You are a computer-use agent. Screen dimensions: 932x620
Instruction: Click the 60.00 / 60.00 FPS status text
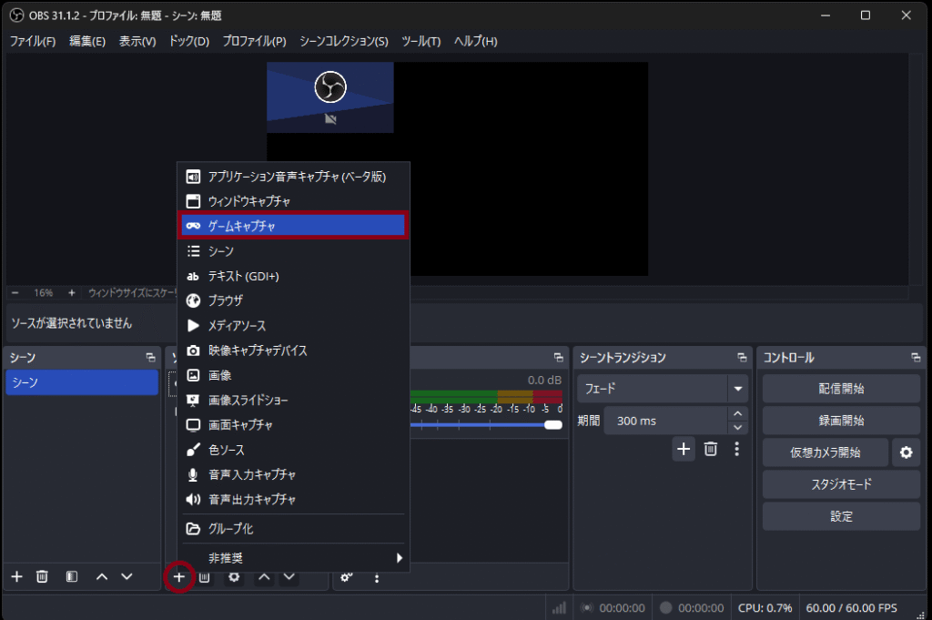pos(852,608)
